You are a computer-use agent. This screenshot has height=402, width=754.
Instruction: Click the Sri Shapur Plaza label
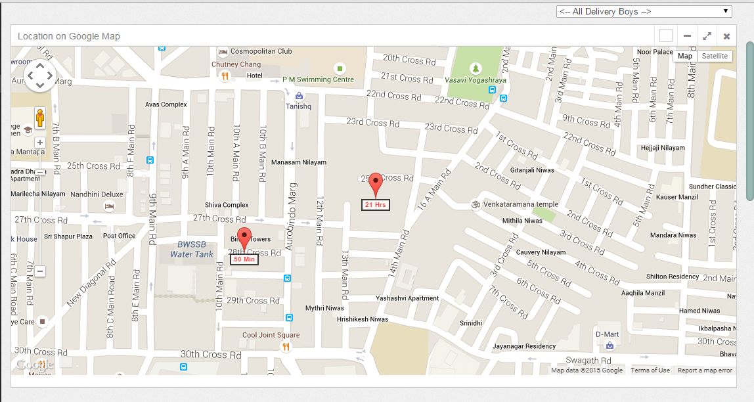pyautogui.click(x=68, y=236)
